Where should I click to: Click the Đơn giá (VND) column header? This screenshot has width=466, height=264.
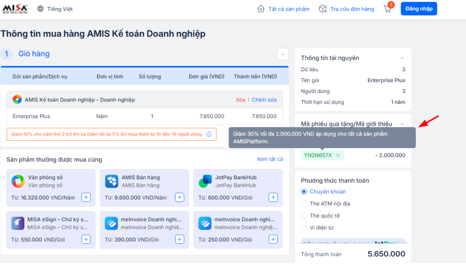[207, 77]
